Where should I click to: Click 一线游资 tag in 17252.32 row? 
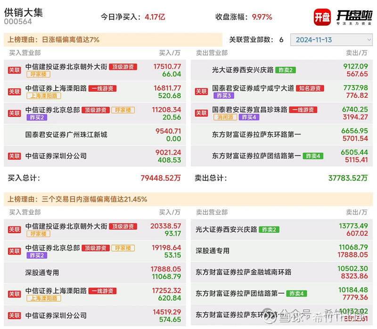tap(102, 291)
